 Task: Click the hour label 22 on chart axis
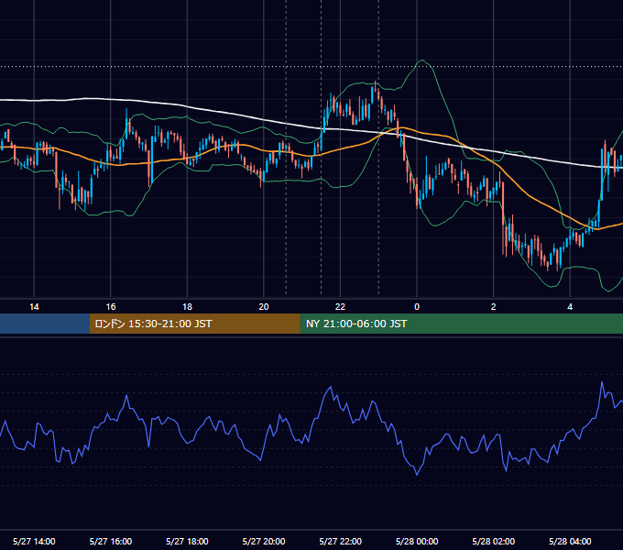click(340, 307)
